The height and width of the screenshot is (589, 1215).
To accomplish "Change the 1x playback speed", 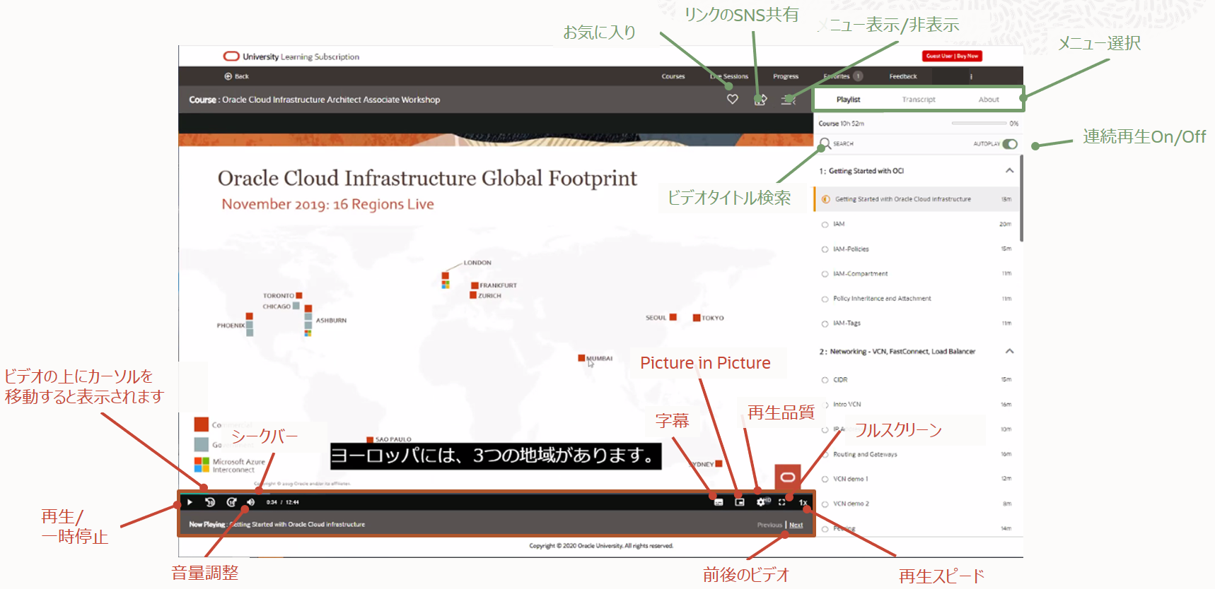I will coord(803,503).
